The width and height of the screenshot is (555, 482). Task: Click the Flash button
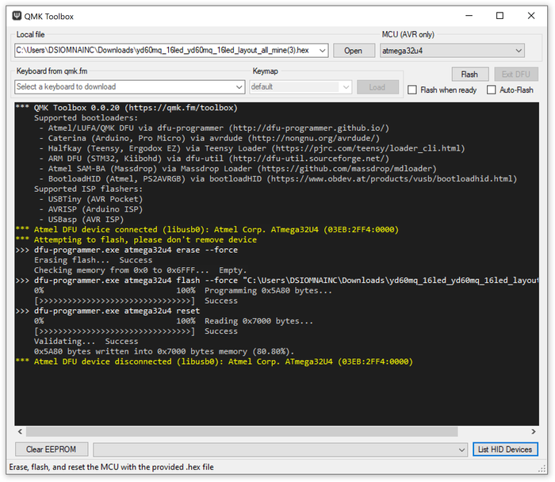[469, 75]
